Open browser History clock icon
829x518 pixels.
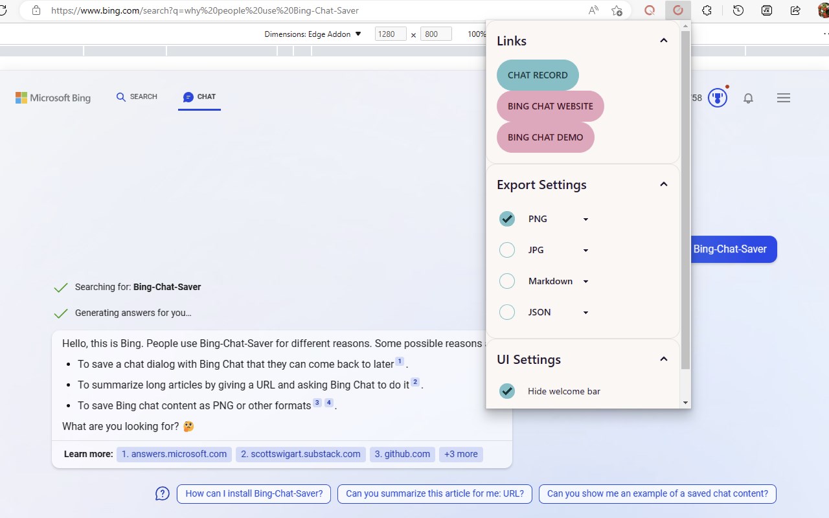point(738,10)
